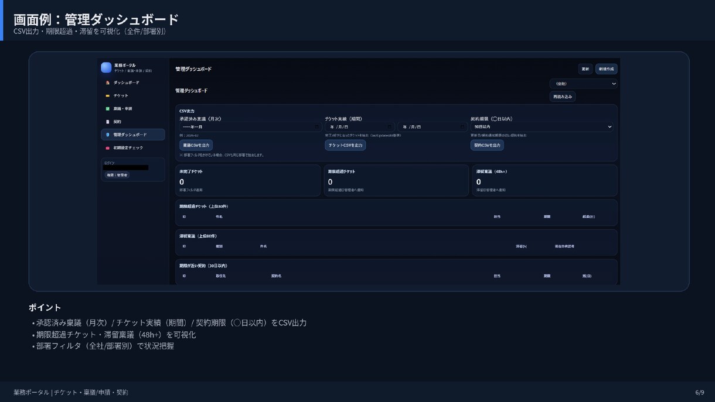
Task: Open 初期設定チェック sidebar entry
Action: (x=132, y=147)
